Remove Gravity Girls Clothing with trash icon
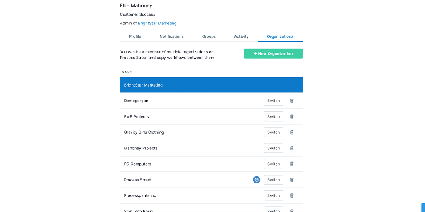The width and height of the screenshot is (425, 212). point(292,132)
